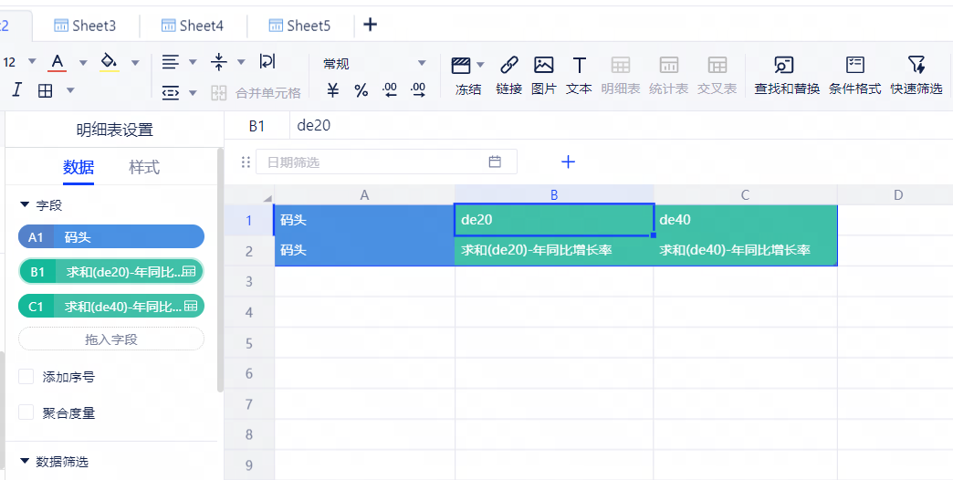Click the 链接 (link) insert icon
Viewport: 953px width, 480px height.
[508, 66]
